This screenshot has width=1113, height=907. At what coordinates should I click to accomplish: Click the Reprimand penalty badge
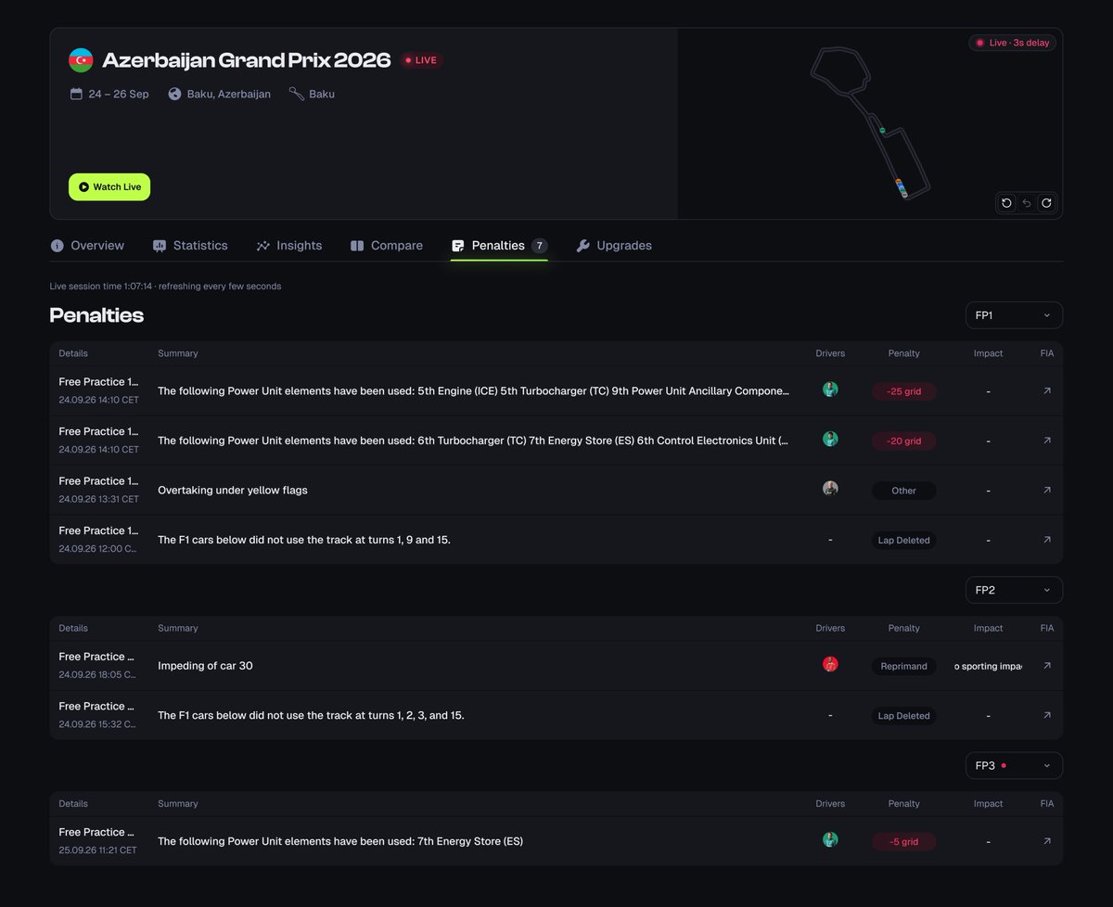pyautogui.click(x=903, y=666)
